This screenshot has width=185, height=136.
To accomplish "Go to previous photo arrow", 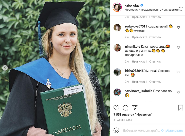I will pos(5,68).
